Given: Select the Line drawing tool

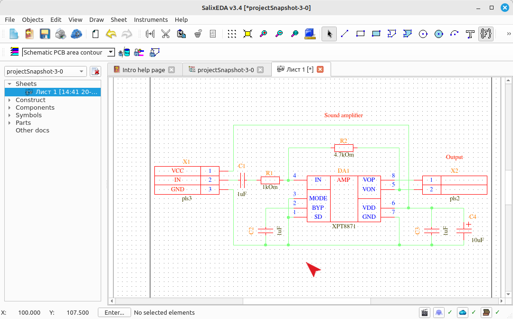Looking at the screenshot, I should pos(344,34).
